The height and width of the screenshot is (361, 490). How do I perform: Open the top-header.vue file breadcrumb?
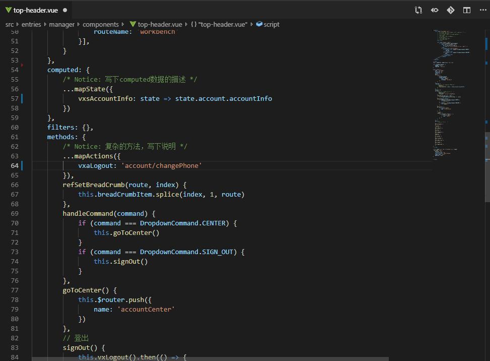(x=160, y=24)
